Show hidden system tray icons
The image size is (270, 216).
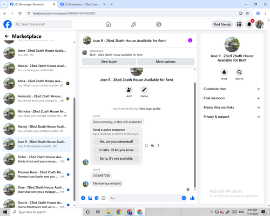(212, 212)
